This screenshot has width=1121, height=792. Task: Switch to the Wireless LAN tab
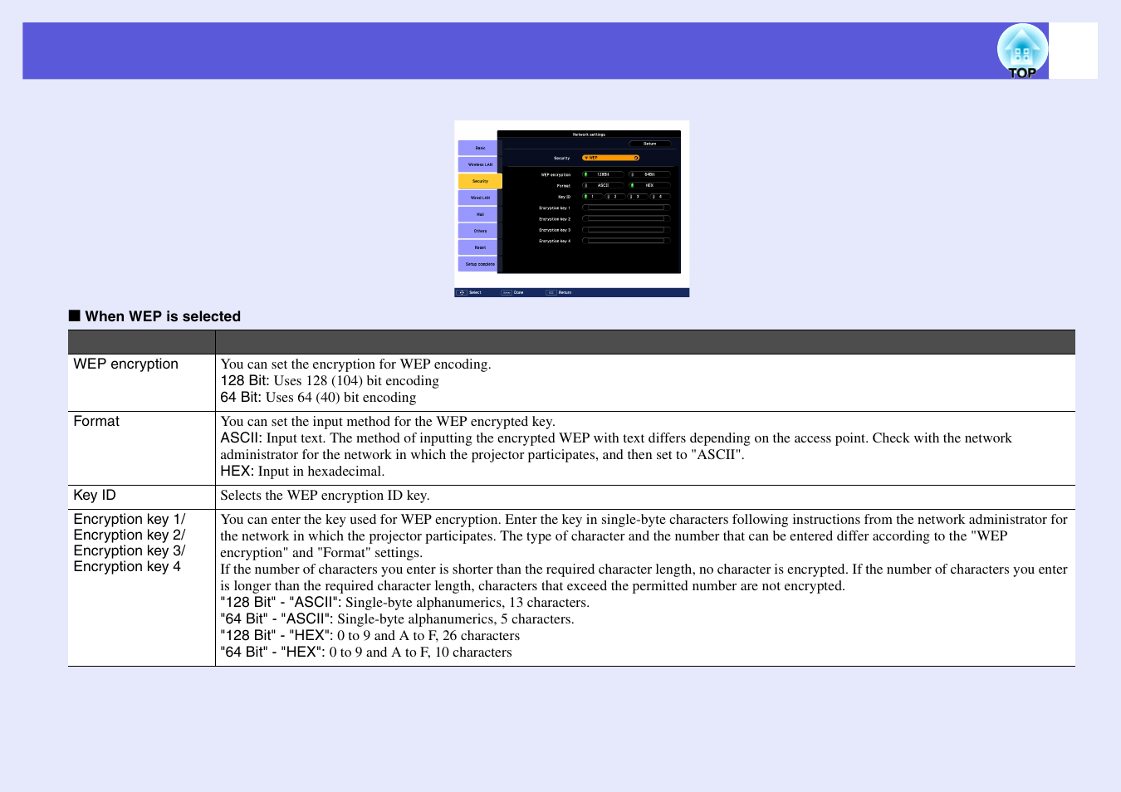tap(479, 164)
